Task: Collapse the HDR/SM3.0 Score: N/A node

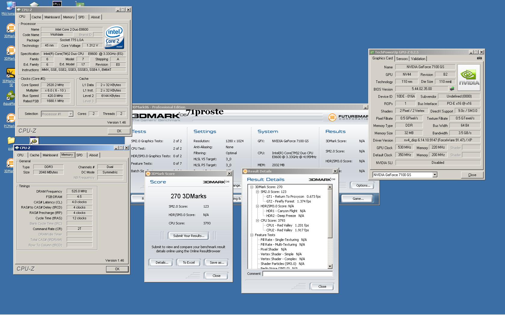Action: 258,206
